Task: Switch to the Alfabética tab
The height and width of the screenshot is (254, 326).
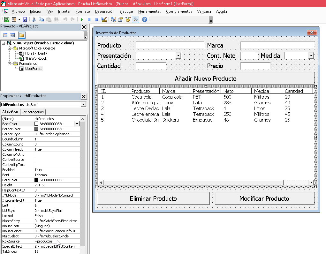Action: tap(10, 111)
